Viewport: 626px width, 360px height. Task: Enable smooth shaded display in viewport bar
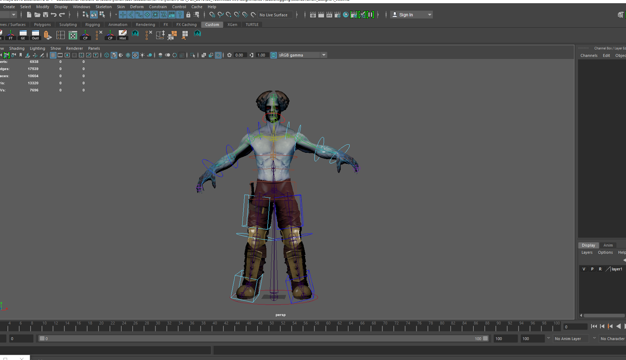click(x=113, y=55)
